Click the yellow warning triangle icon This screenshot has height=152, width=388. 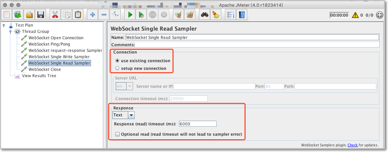(x=355, y=15)
